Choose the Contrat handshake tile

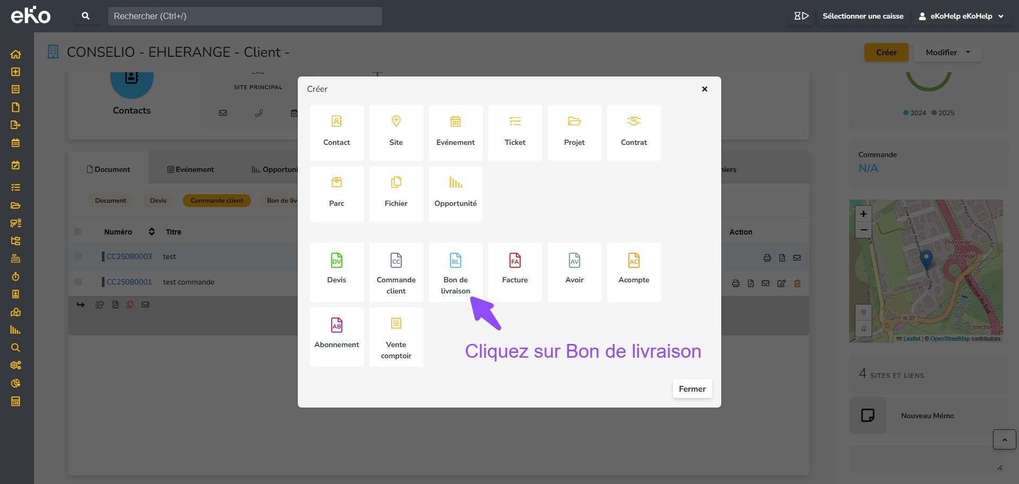(634, 132)
